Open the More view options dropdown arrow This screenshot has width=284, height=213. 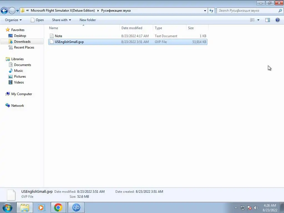(x=258, y=20)
